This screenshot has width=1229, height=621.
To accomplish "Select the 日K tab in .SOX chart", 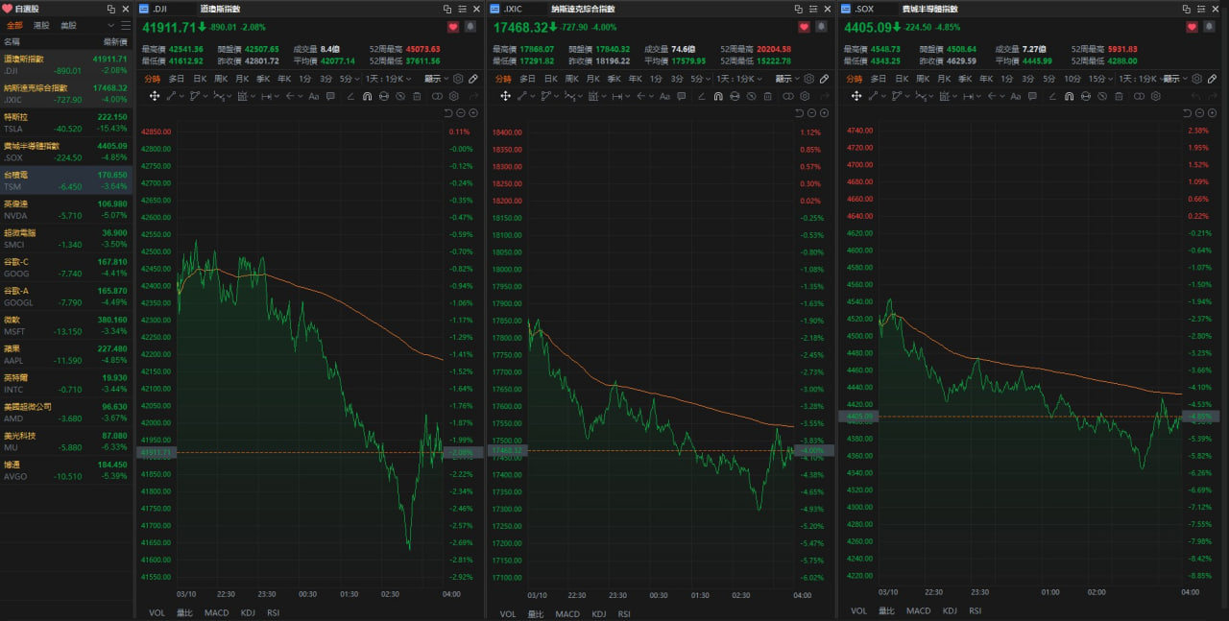I will click(904, 79).
